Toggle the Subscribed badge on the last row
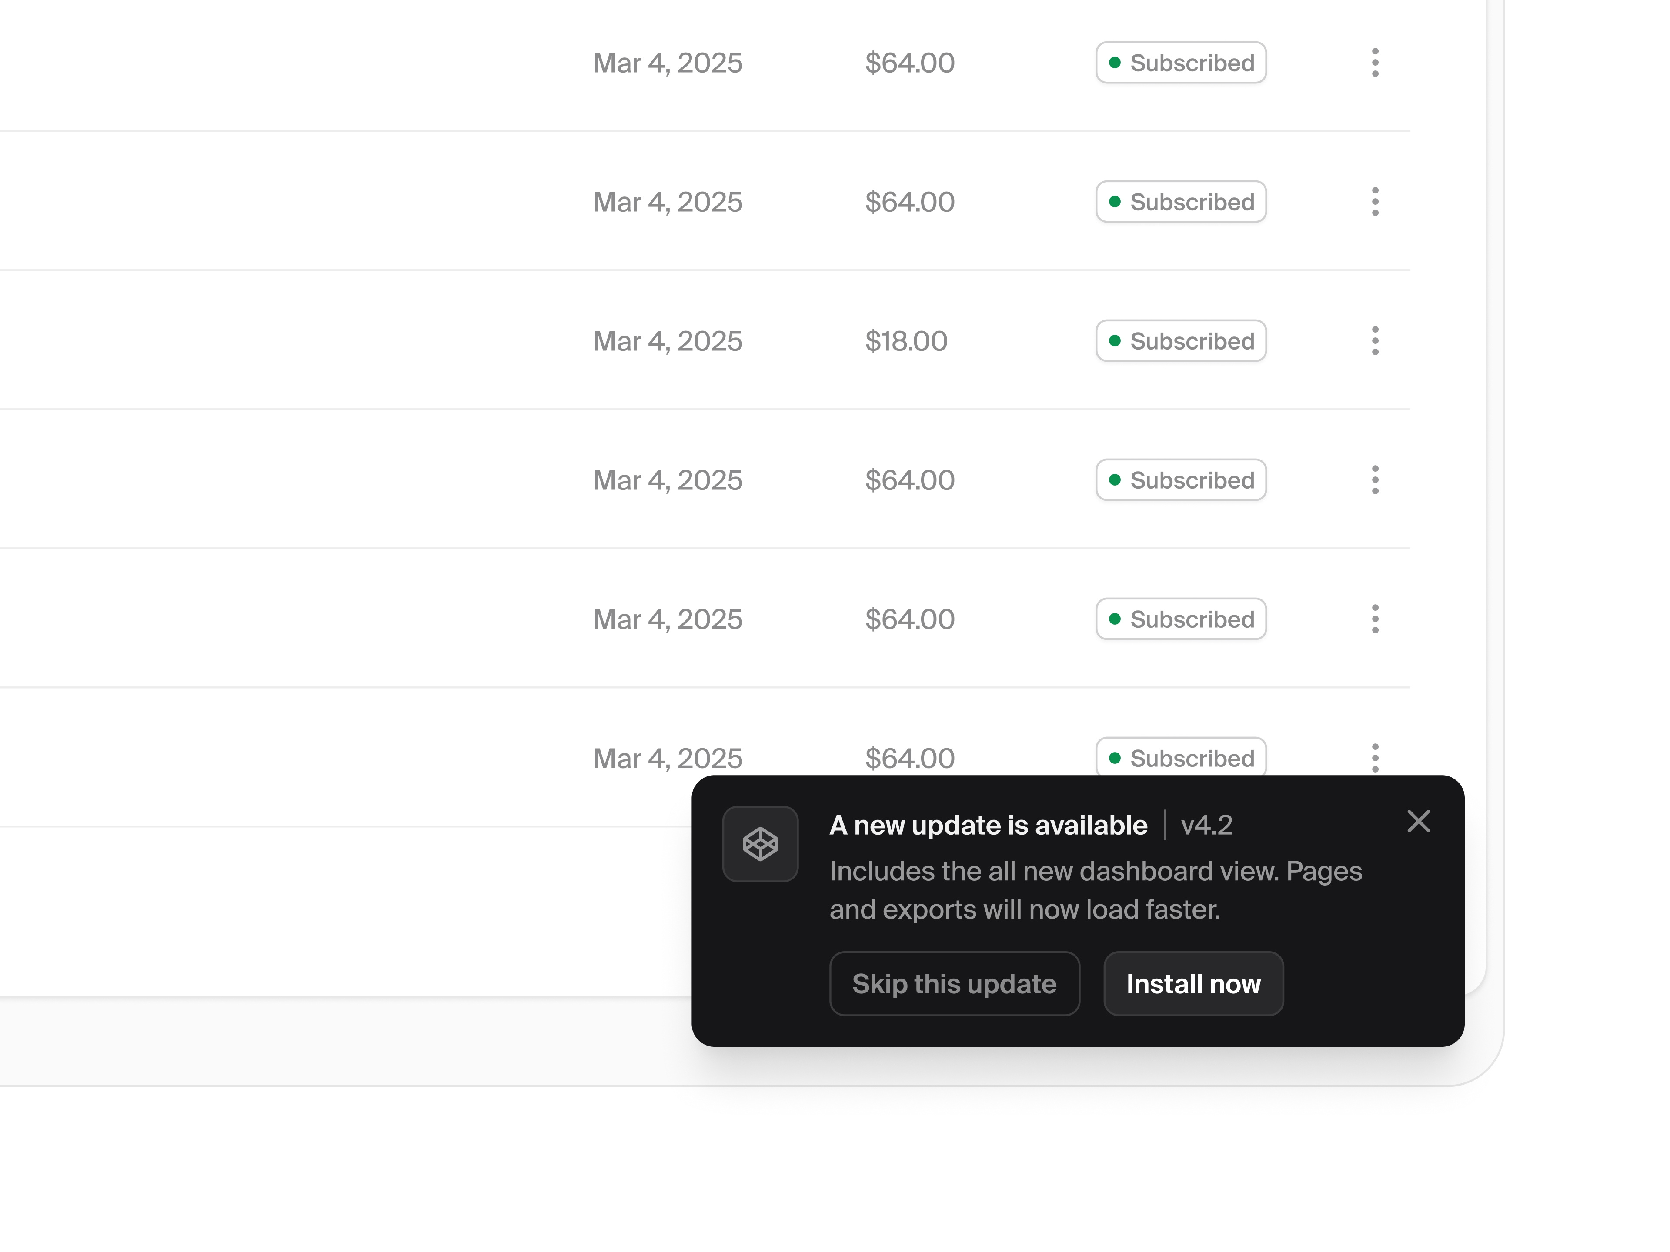1670x1252 pixels. [1181, 758]
